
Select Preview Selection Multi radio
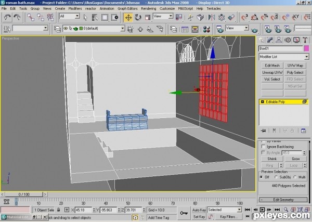pyautogui.click(x=295, y=177)
